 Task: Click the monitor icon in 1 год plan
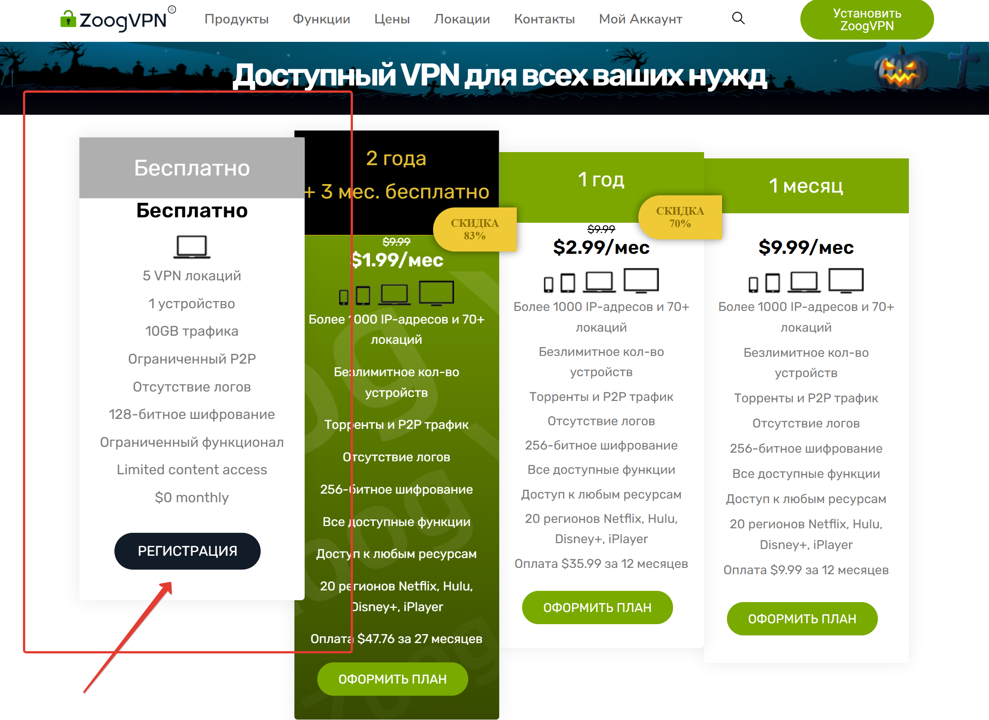(x=641, y=280)
